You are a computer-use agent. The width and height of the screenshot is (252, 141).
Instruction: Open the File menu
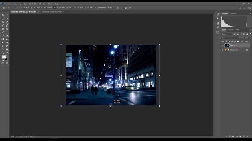[6, 4]
